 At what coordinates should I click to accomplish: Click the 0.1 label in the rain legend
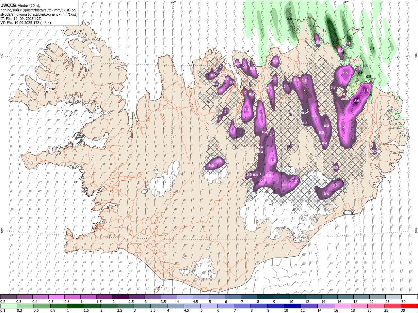pos(3,311)
